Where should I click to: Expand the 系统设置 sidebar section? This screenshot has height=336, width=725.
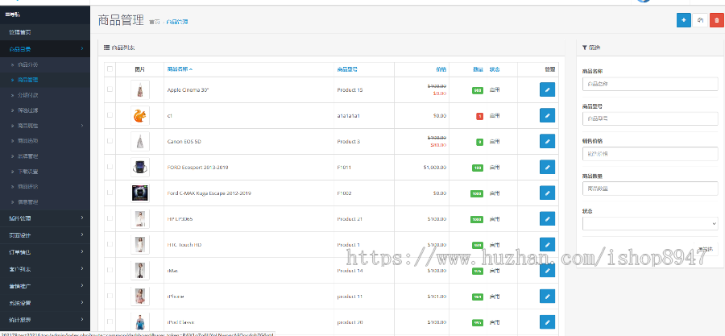45,303
